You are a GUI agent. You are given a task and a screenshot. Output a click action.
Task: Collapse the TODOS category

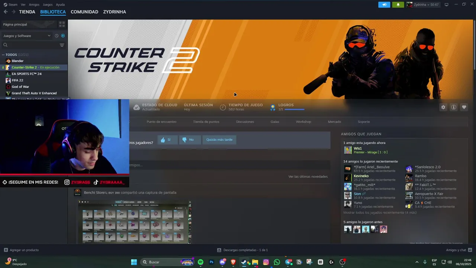(4, 55)
